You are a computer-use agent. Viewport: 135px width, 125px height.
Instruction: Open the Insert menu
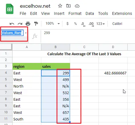(x=59, y=13)
